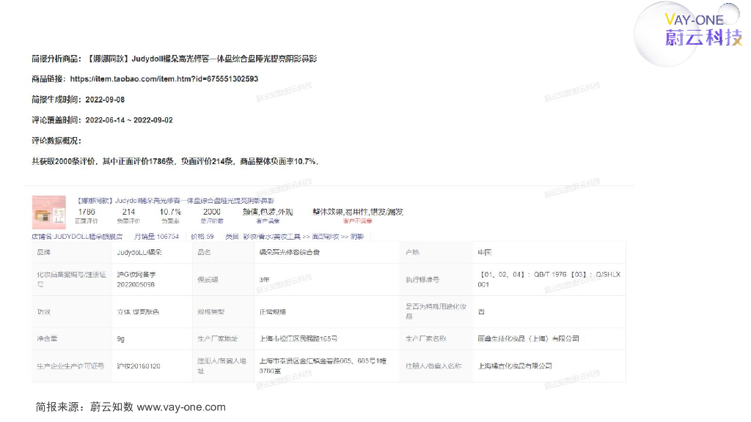Open the www.vay-one.com source link
This screenshot has width=751, height=422.
click(181, 407)
